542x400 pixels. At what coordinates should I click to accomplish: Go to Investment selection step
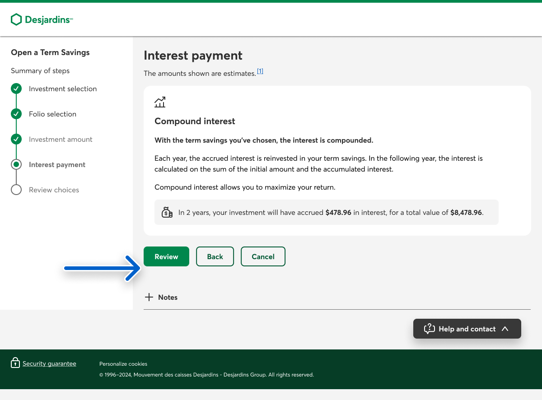(63, 89)
